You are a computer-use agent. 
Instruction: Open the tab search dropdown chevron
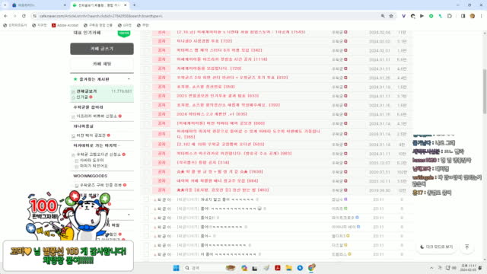click(x=5, y=5)
